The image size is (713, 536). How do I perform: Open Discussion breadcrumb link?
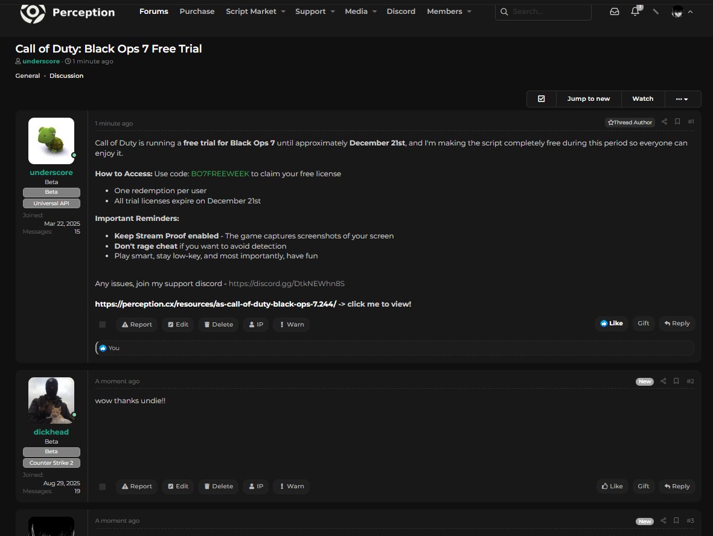[66, 75]
